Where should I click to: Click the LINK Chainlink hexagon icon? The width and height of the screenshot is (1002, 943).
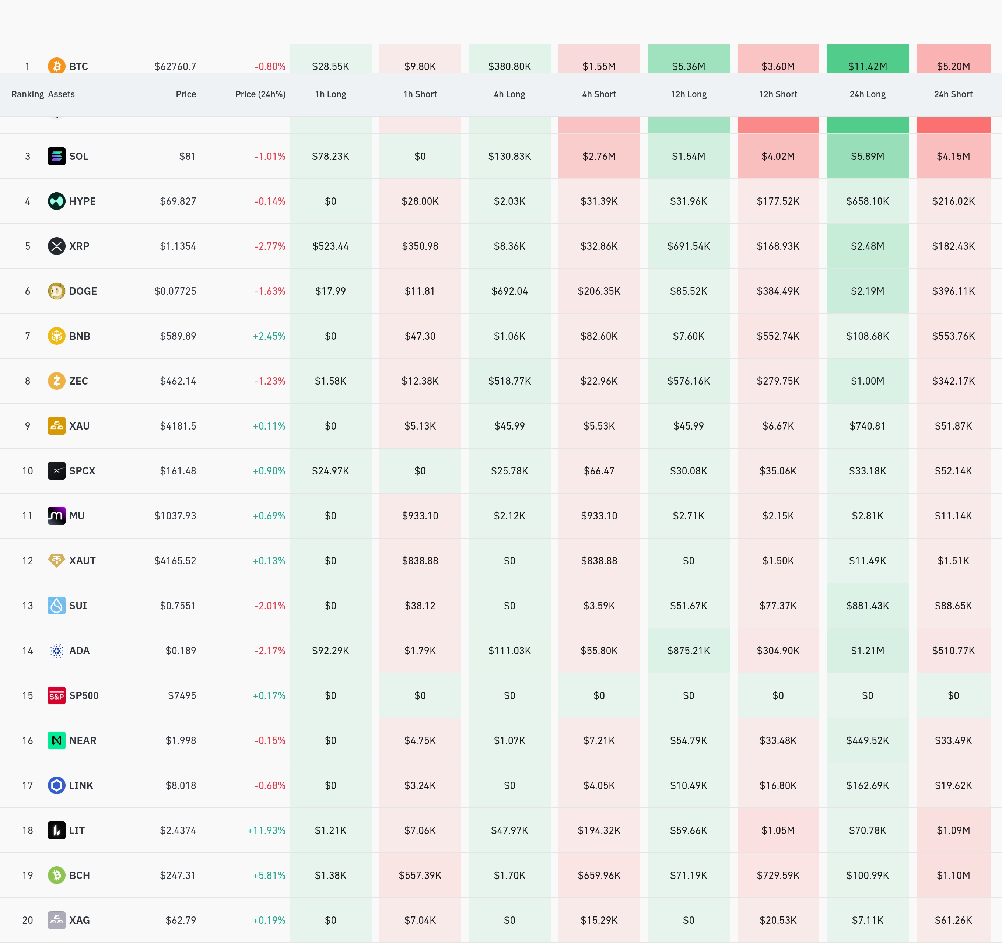[56, 785]
